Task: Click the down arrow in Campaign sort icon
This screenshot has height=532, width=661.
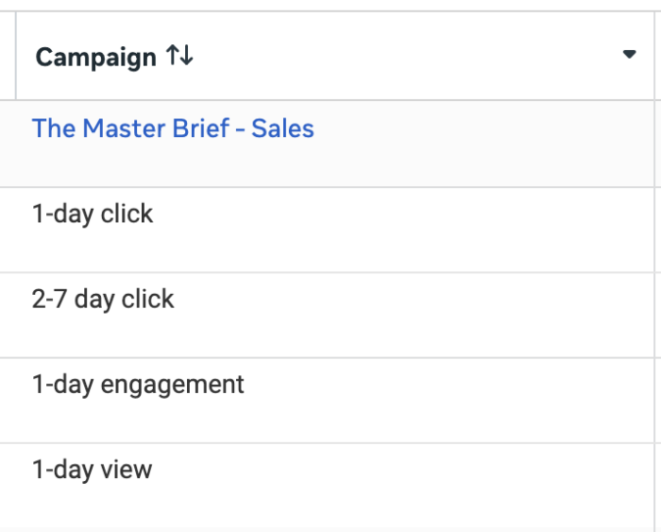Action: (x=187, y=55)
